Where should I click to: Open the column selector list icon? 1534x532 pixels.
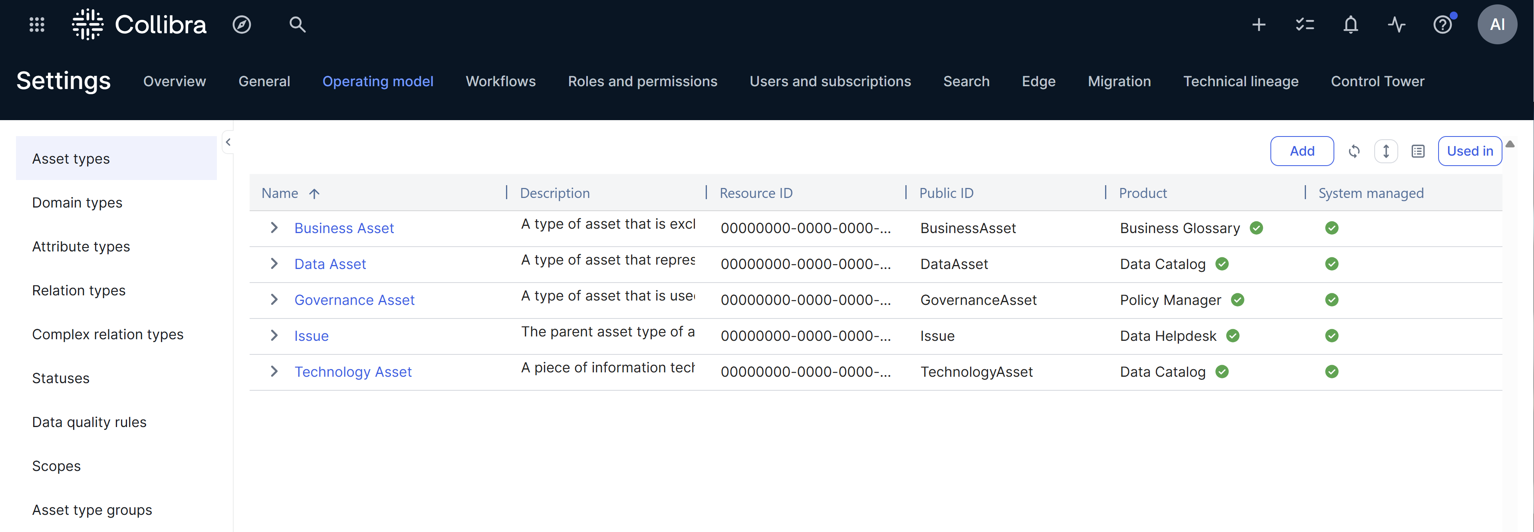click(x=1418, y=151)
